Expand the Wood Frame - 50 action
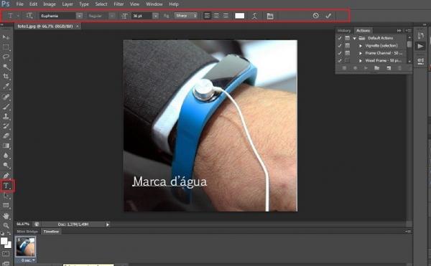The width and height of the screenshot is (431, 266). (x=361, y=61)
